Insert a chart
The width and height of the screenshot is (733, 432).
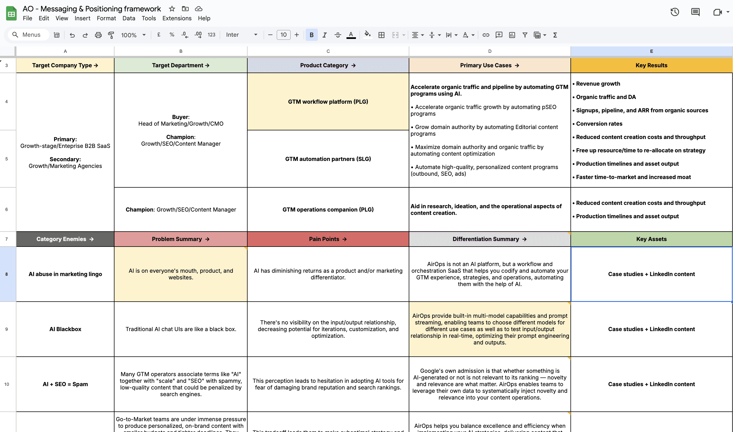(512, 35)
